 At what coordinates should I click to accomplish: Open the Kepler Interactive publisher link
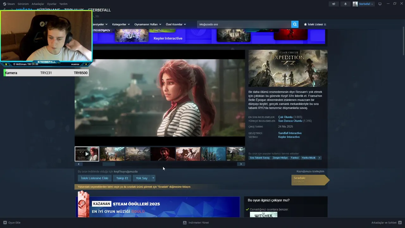point(289,137)
